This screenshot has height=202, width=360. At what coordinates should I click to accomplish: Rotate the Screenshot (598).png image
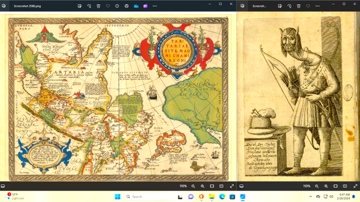[x=89, y=6]
